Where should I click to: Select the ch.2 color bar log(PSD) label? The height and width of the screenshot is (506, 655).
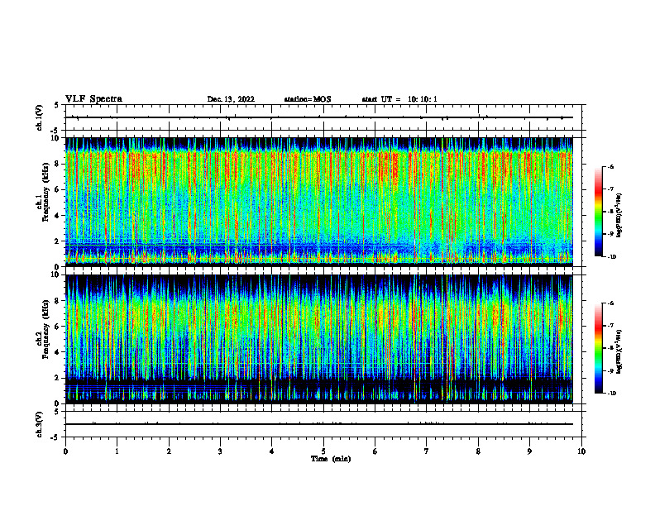619,351
